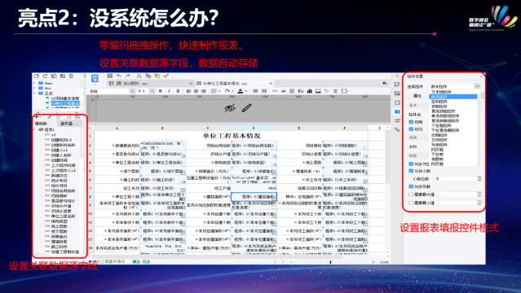The height and width of the screenshot is (293, 521).
Task: Click the large blue template icon left of the tabs
Action: [x=95, y=78]
